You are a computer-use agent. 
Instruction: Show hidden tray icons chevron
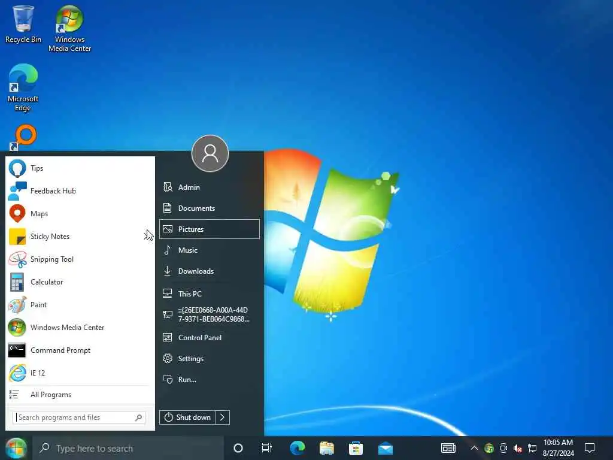(474, 448)
